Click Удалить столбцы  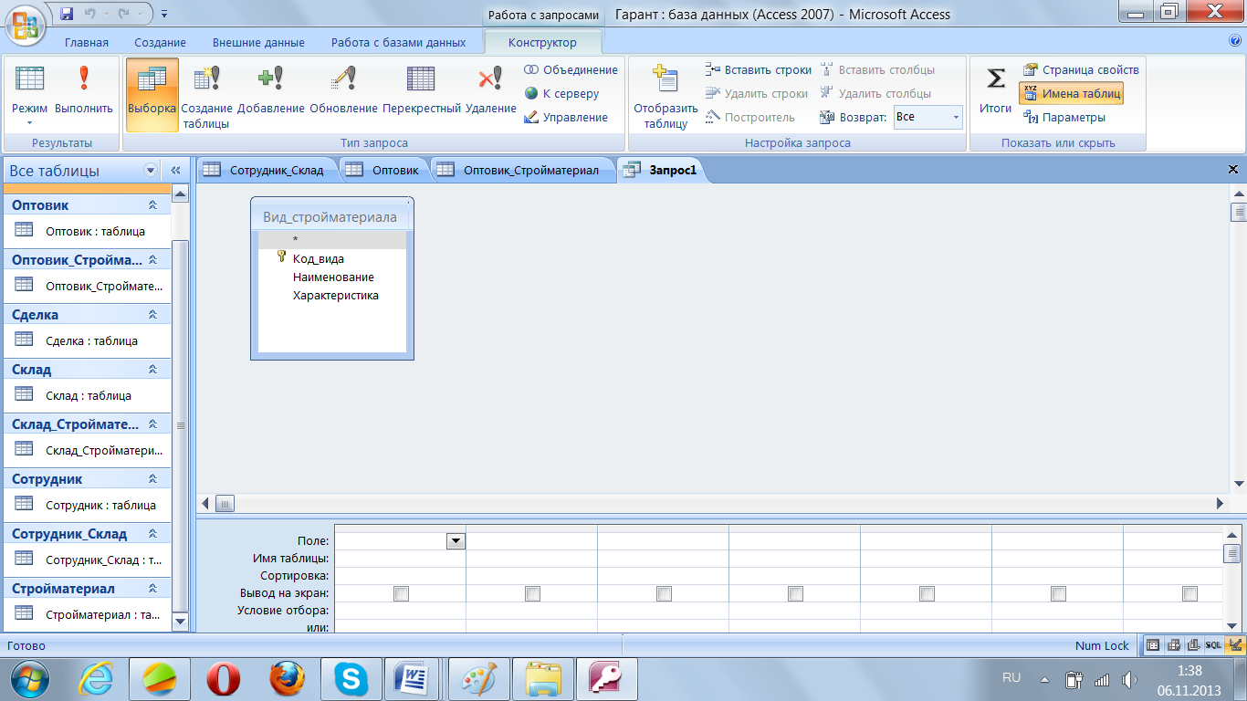pos(875,93)
